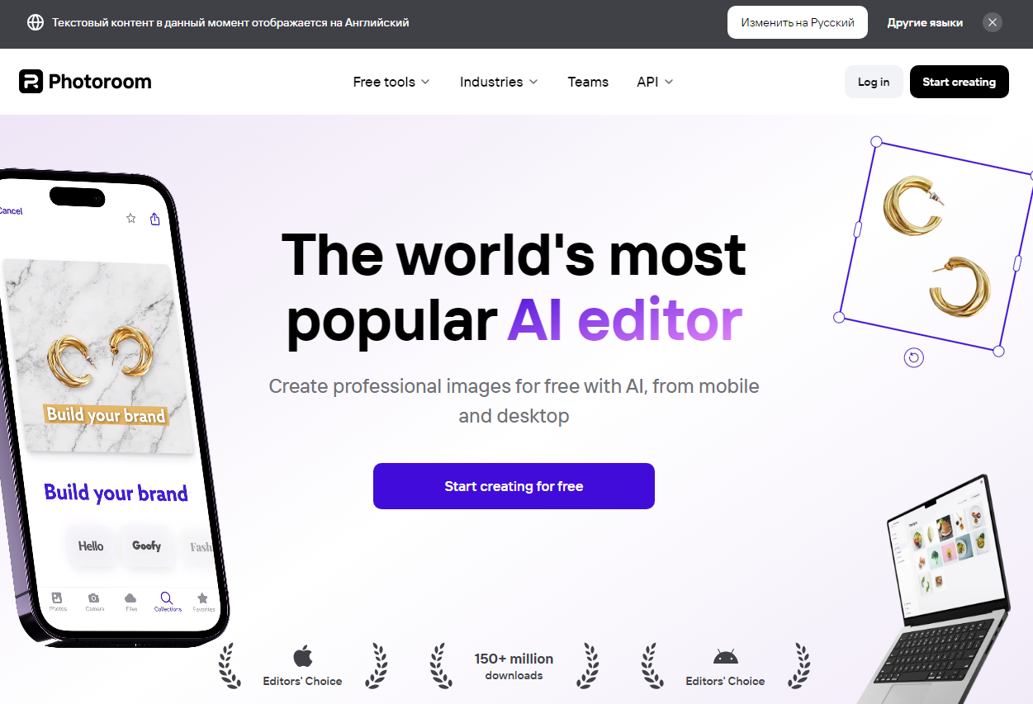Click the Изменить на Русский button

pyautogui.click(x=798, y=22)
